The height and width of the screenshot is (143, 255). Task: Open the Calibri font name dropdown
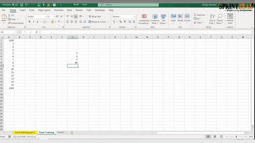tap(45, 17)
